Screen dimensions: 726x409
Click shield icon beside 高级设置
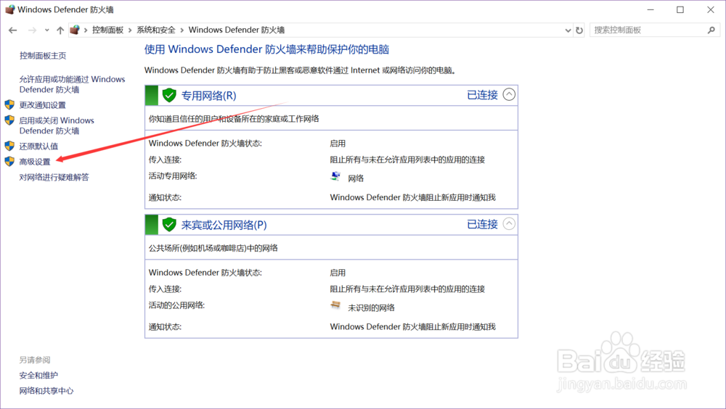(9, 162)
